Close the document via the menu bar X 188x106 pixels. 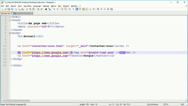[x=186, y=6]
